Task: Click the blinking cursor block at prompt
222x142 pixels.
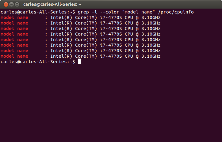Action: [79, 62]
